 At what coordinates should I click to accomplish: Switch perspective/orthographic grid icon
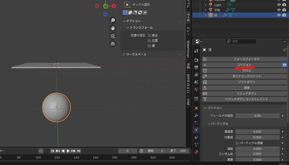113,44
